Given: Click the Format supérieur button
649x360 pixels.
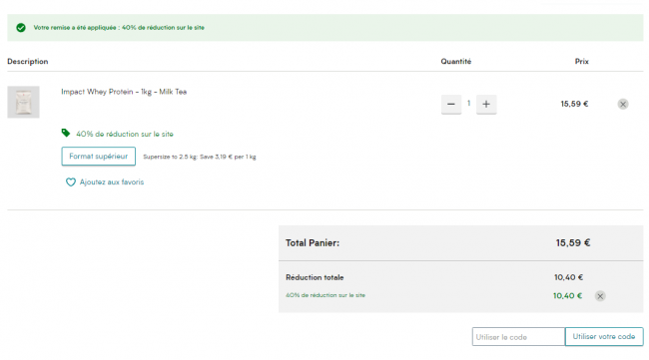Looking at the screenshot, I should (99, 157).
